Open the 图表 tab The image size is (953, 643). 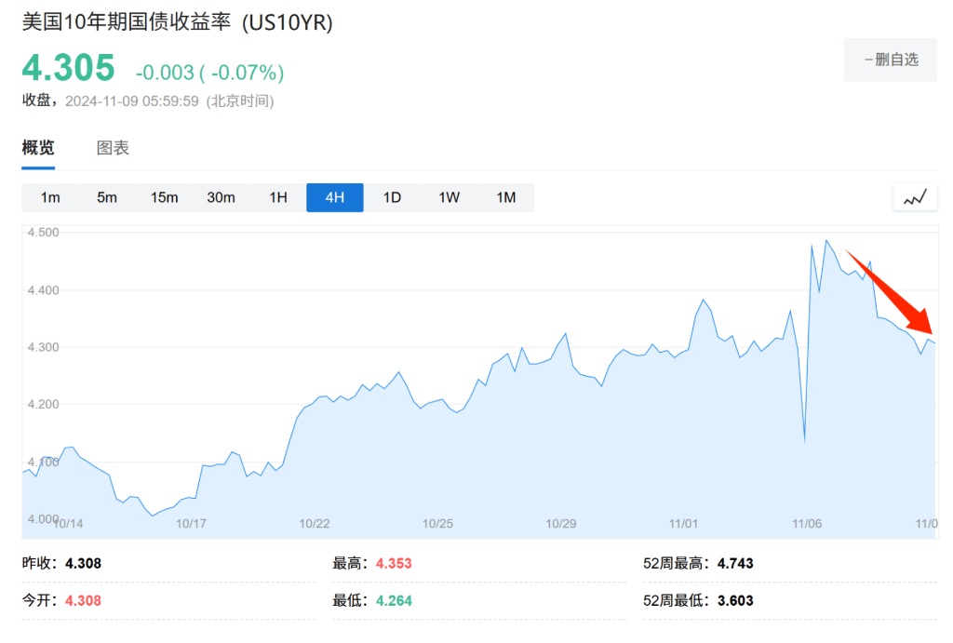point(113,148)
